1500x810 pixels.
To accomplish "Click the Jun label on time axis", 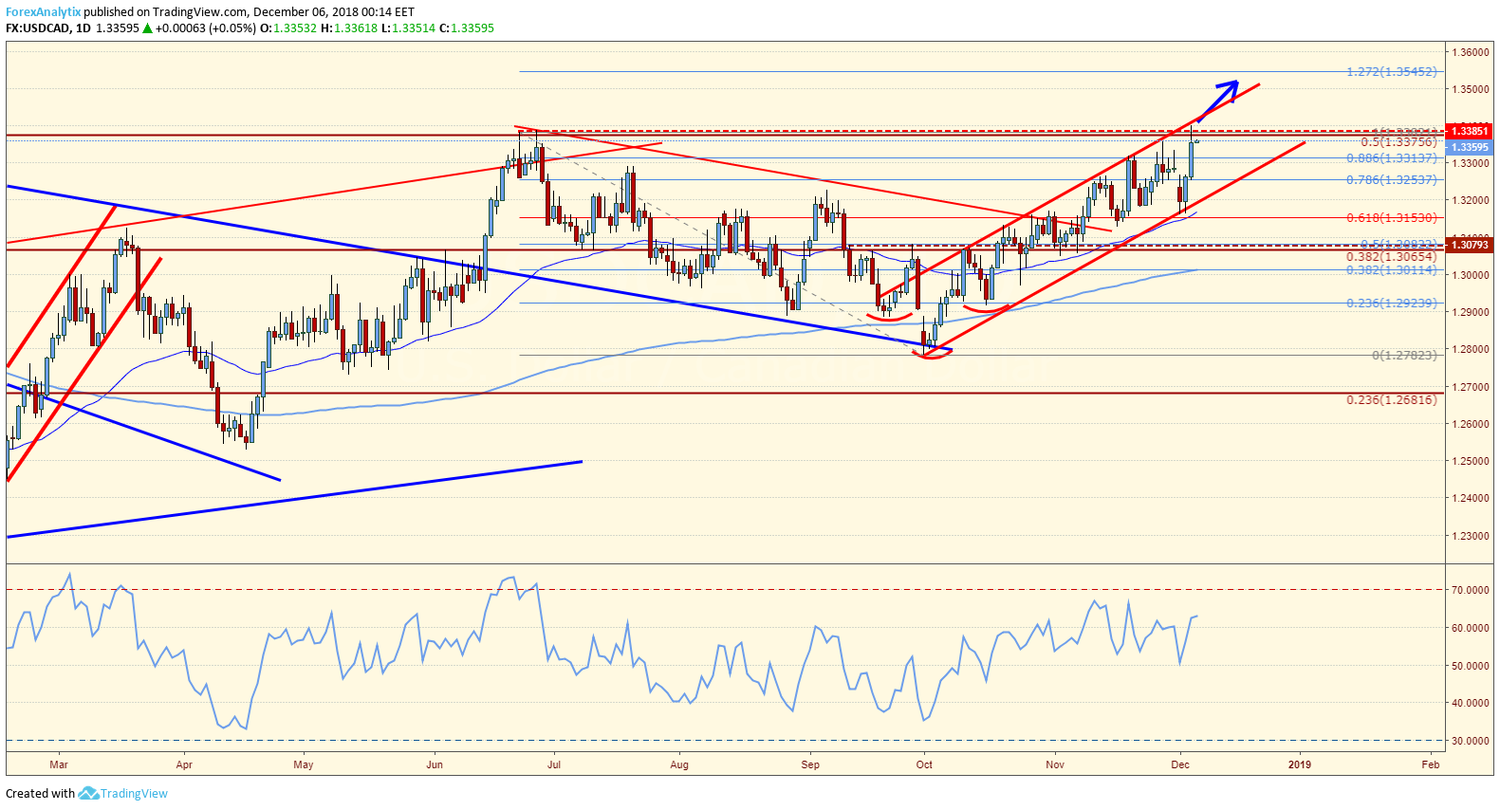I will coord(435,764).
